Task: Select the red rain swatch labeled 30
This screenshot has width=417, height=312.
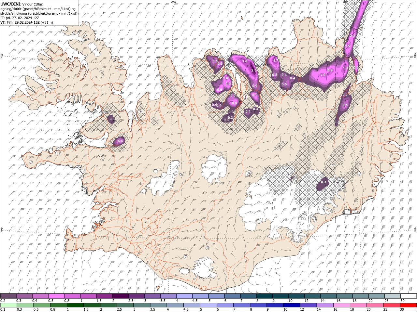Action: pyautogui.click(x=409, y=305)
